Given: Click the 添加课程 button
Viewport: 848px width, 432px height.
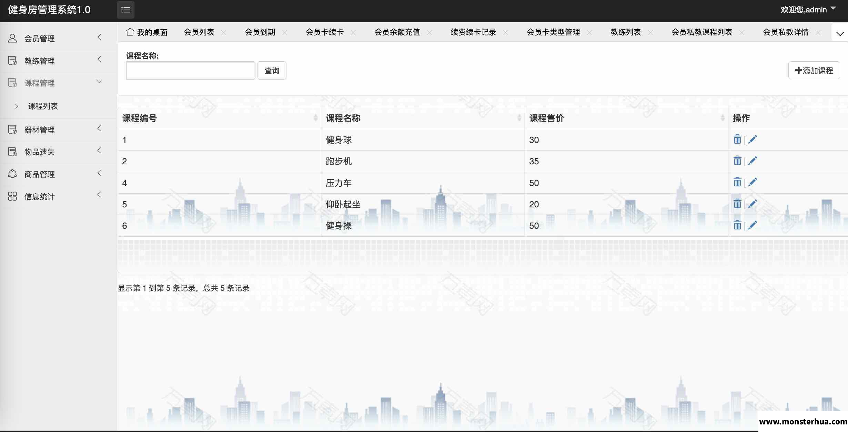Looking at the screenshot, I should tap(814, 70).
